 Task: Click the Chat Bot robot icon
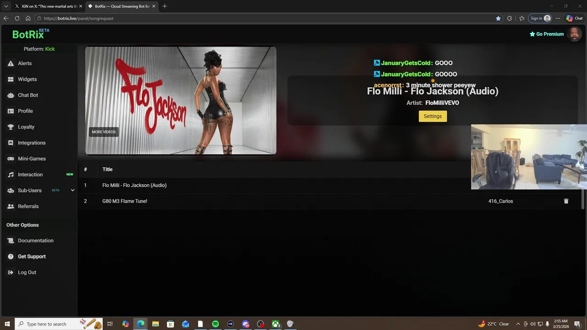[x=11, y=95]
